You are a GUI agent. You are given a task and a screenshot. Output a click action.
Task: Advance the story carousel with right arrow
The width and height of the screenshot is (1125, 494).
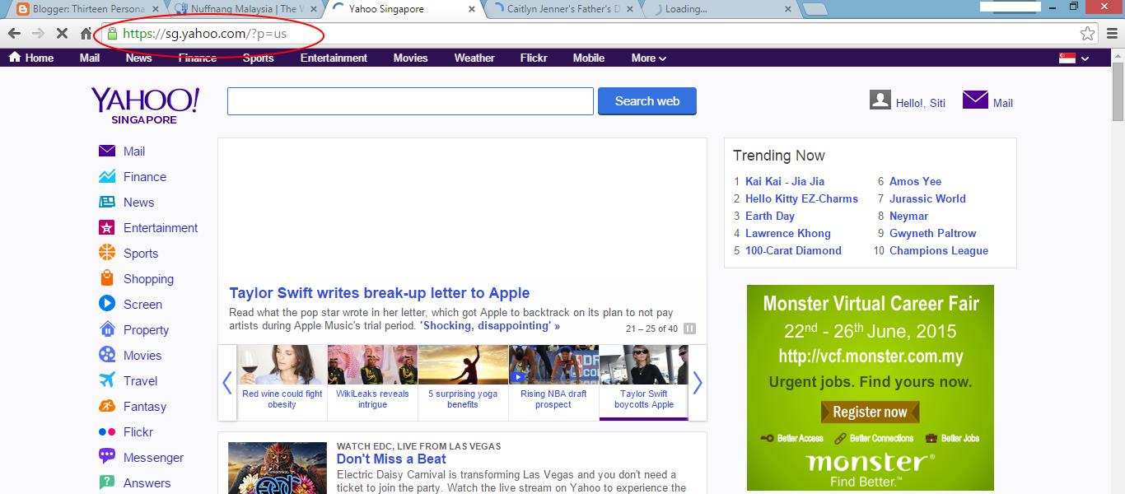(x=698, y=382)
